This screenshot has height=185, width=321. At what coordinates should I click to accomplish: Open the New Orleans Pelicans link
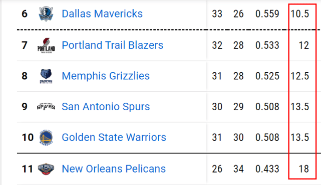point(114,169)
